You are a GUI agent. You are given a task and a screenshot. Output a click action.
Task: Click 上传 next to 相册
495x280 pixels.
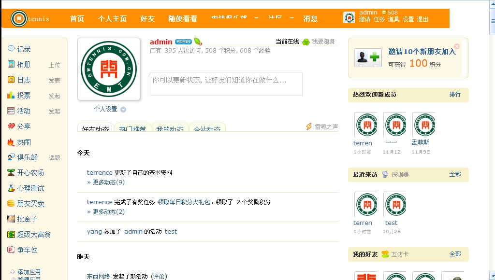pos(54,65)
